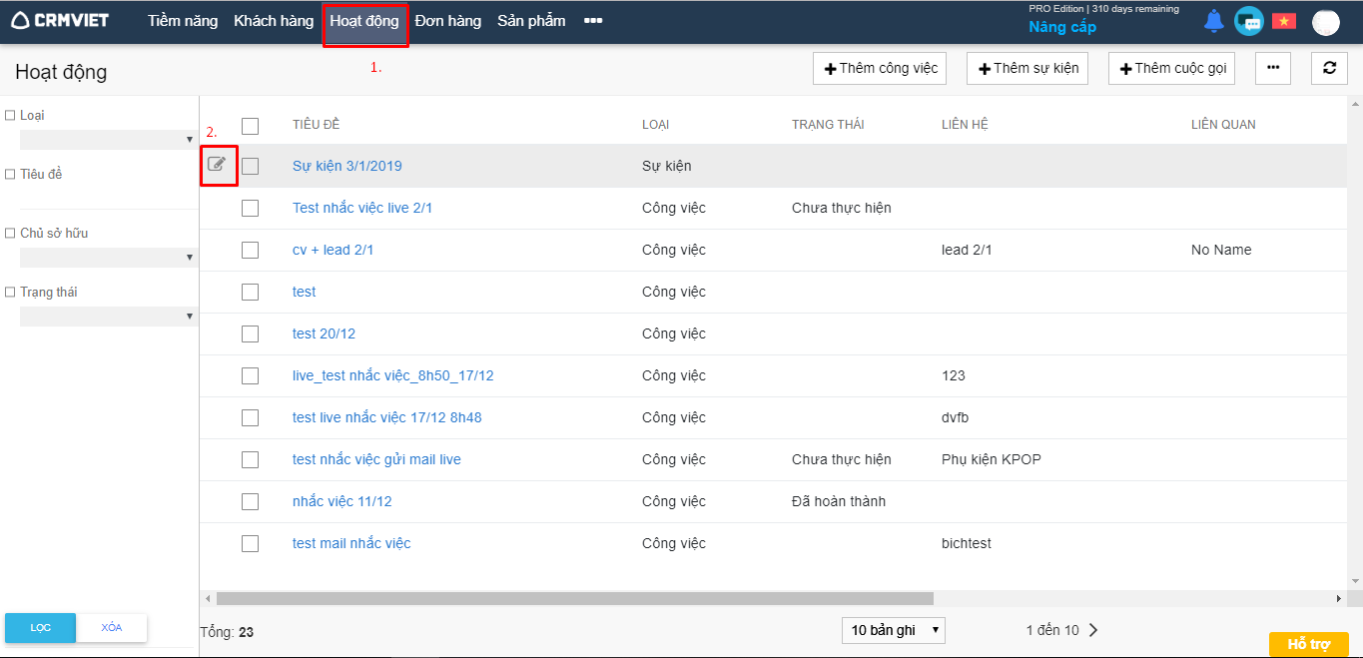This screenshot has width=1363, height=658.
Task: Click the notification bell icon
Action: pyautogui.click(x=1213, y=21)
